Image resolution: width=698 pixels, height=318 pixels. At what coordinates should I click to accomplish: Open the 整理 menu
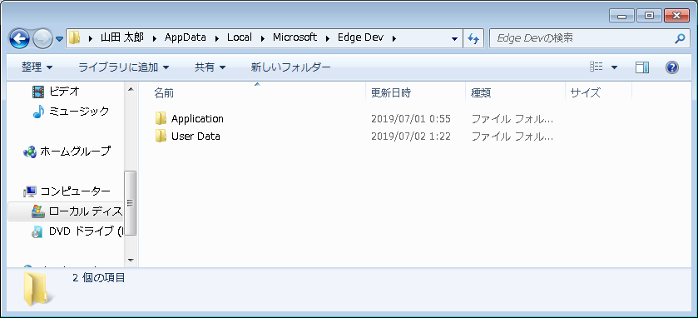click(37, 67)
